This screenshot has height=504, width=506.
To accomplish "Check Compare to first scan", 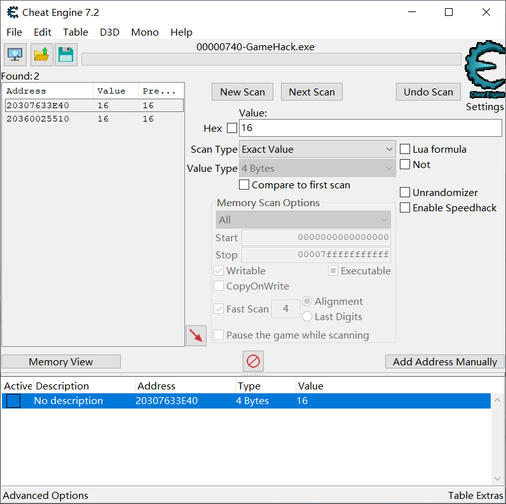I will click(x=244, y=185).
